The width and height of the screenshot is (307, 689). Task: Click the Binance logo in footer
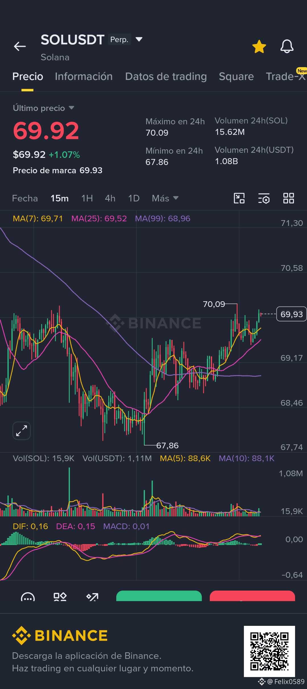coord(60,636)
